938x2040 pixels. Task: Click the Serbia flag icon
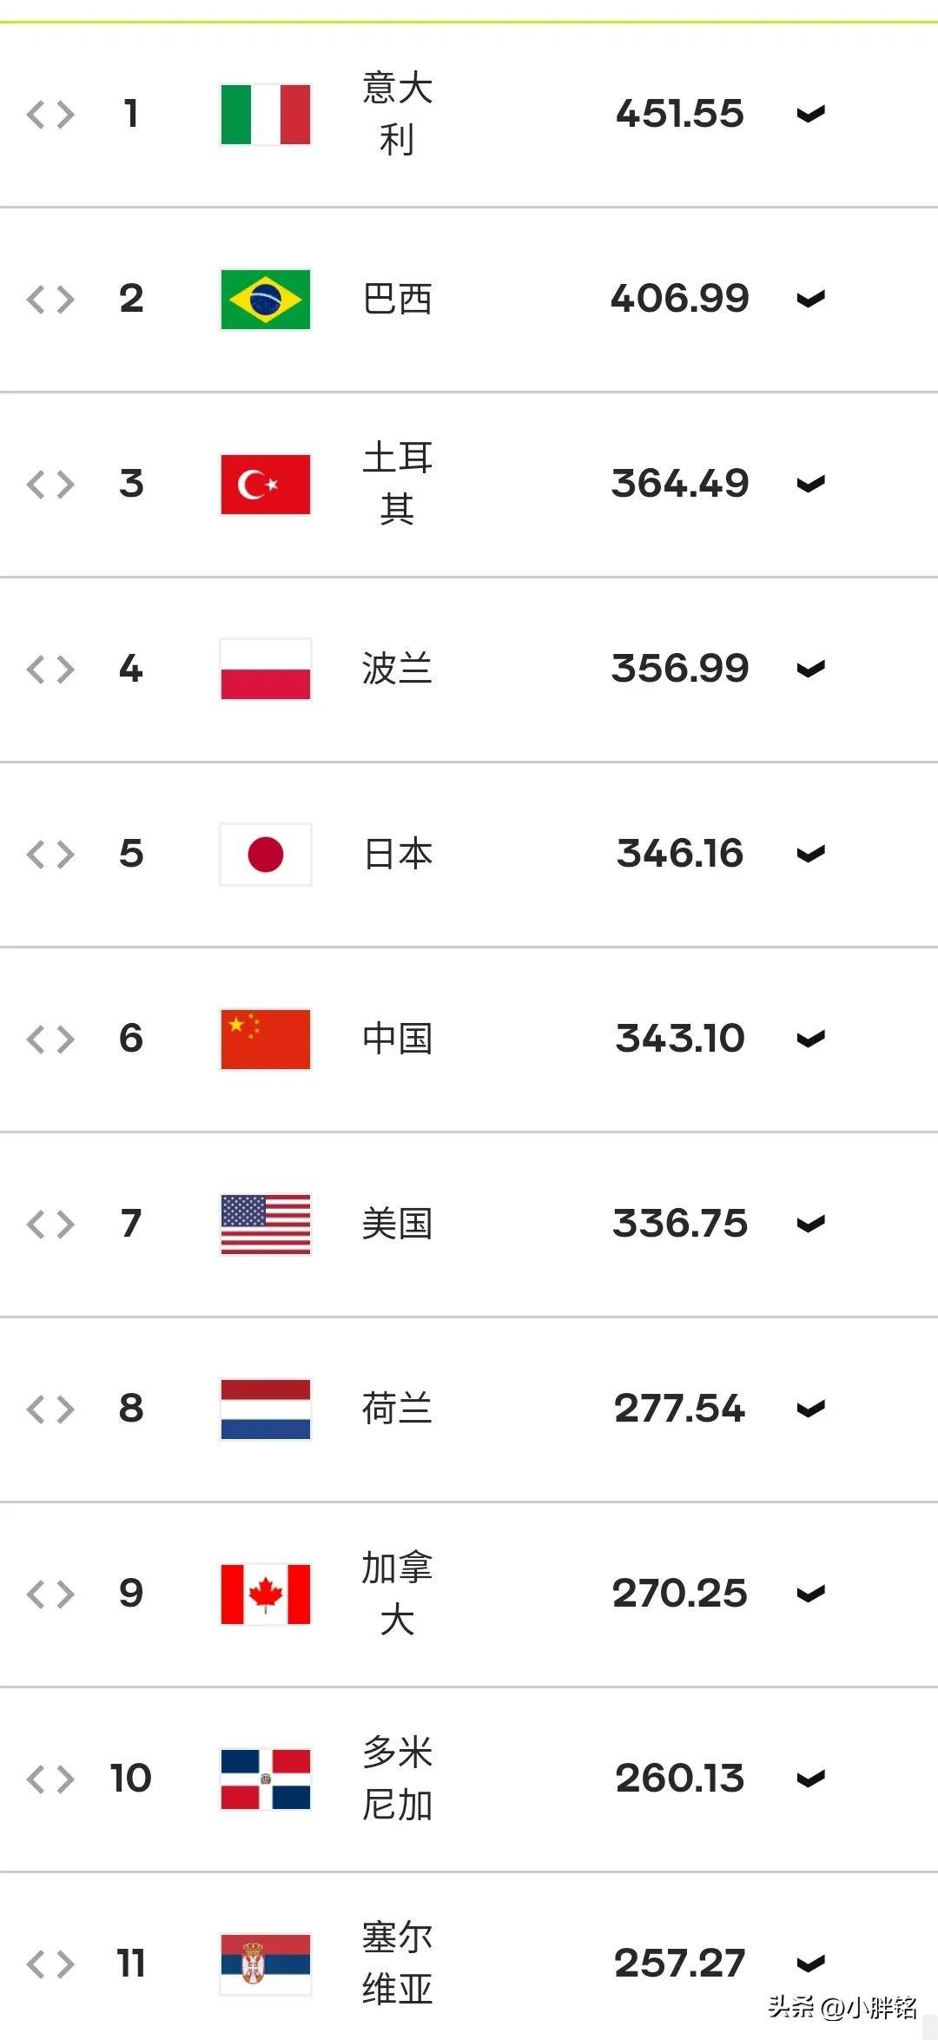tap(266, 1964)
